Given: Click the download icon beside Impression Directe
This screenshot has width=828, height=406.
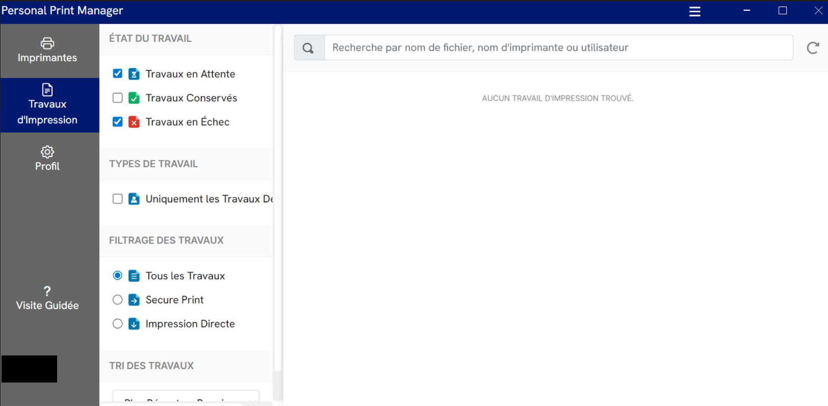Looking at the screenshot, I should (x=134, y=324).
